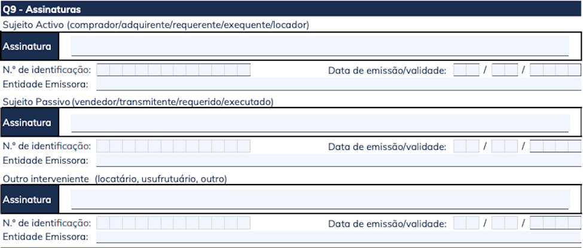Select the Sujeito Passivo date month box
The width and height of the screenshot is (583, 248).
pyautogui.click(x=504, y=146)
